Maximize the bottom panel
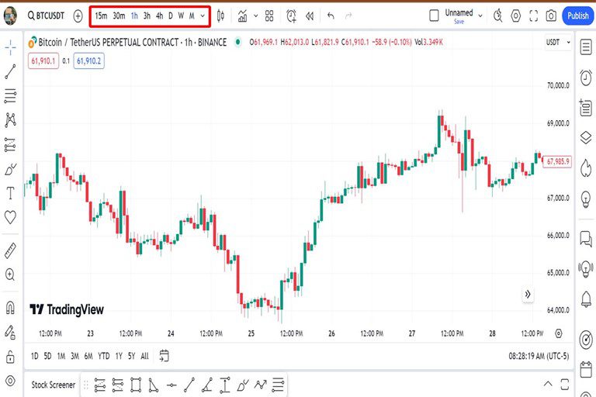596x397 pixels. pyautogui.click(x=564, y=384)
